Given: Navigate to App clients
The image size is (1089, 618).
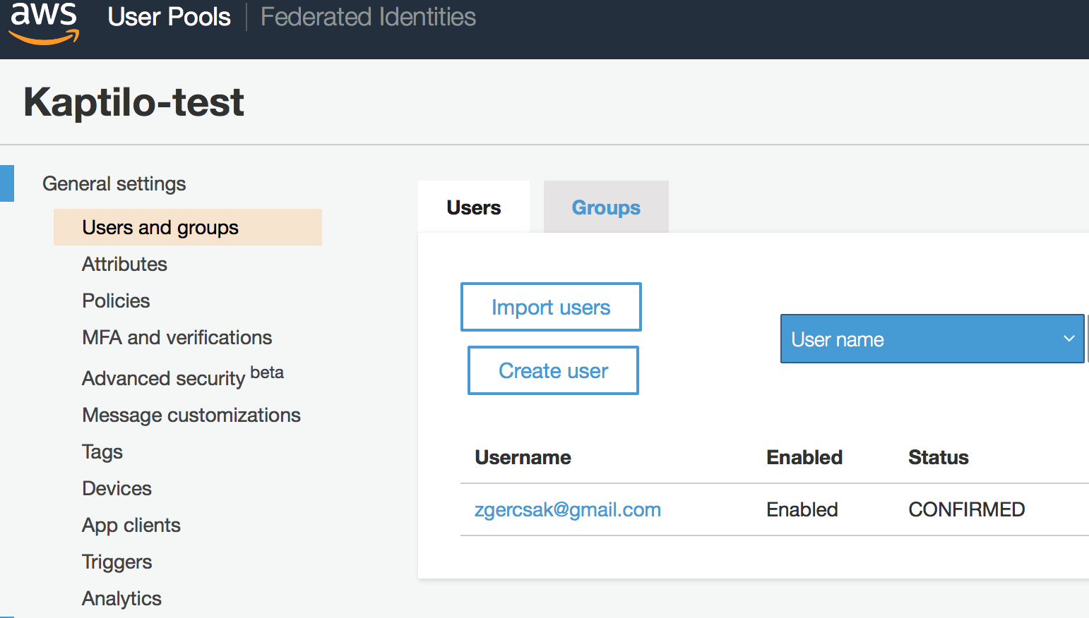Looking at the screenshot, I should click(x=131, y=525).
